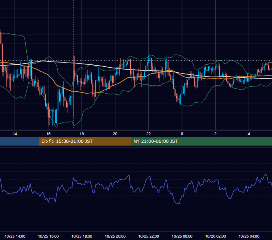The image size is (272, 240).
Task: Click the 10/25 18:00 time label
Action: click(x=82, y=236)
